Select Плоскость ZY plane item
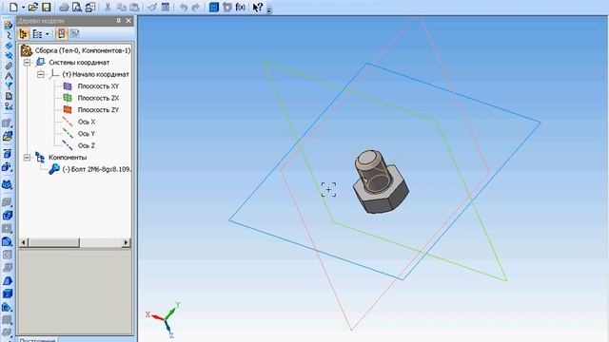Screen dimensions: 609x342 (x=98, y=110)
